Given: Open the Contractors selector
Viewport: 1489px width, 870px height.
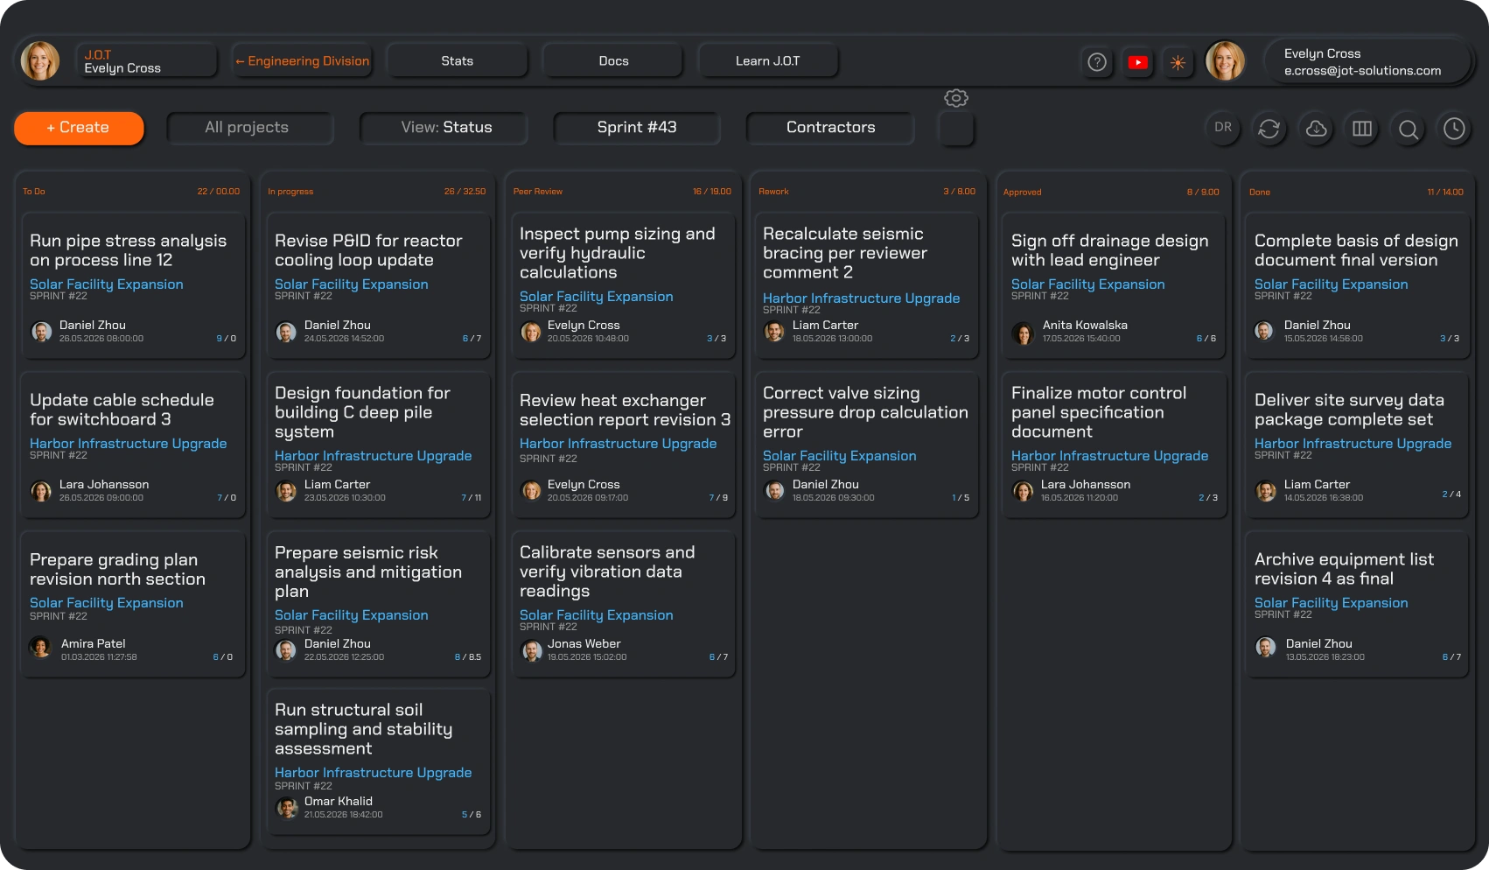Looking at the screenshot, I should pos(830,128).
